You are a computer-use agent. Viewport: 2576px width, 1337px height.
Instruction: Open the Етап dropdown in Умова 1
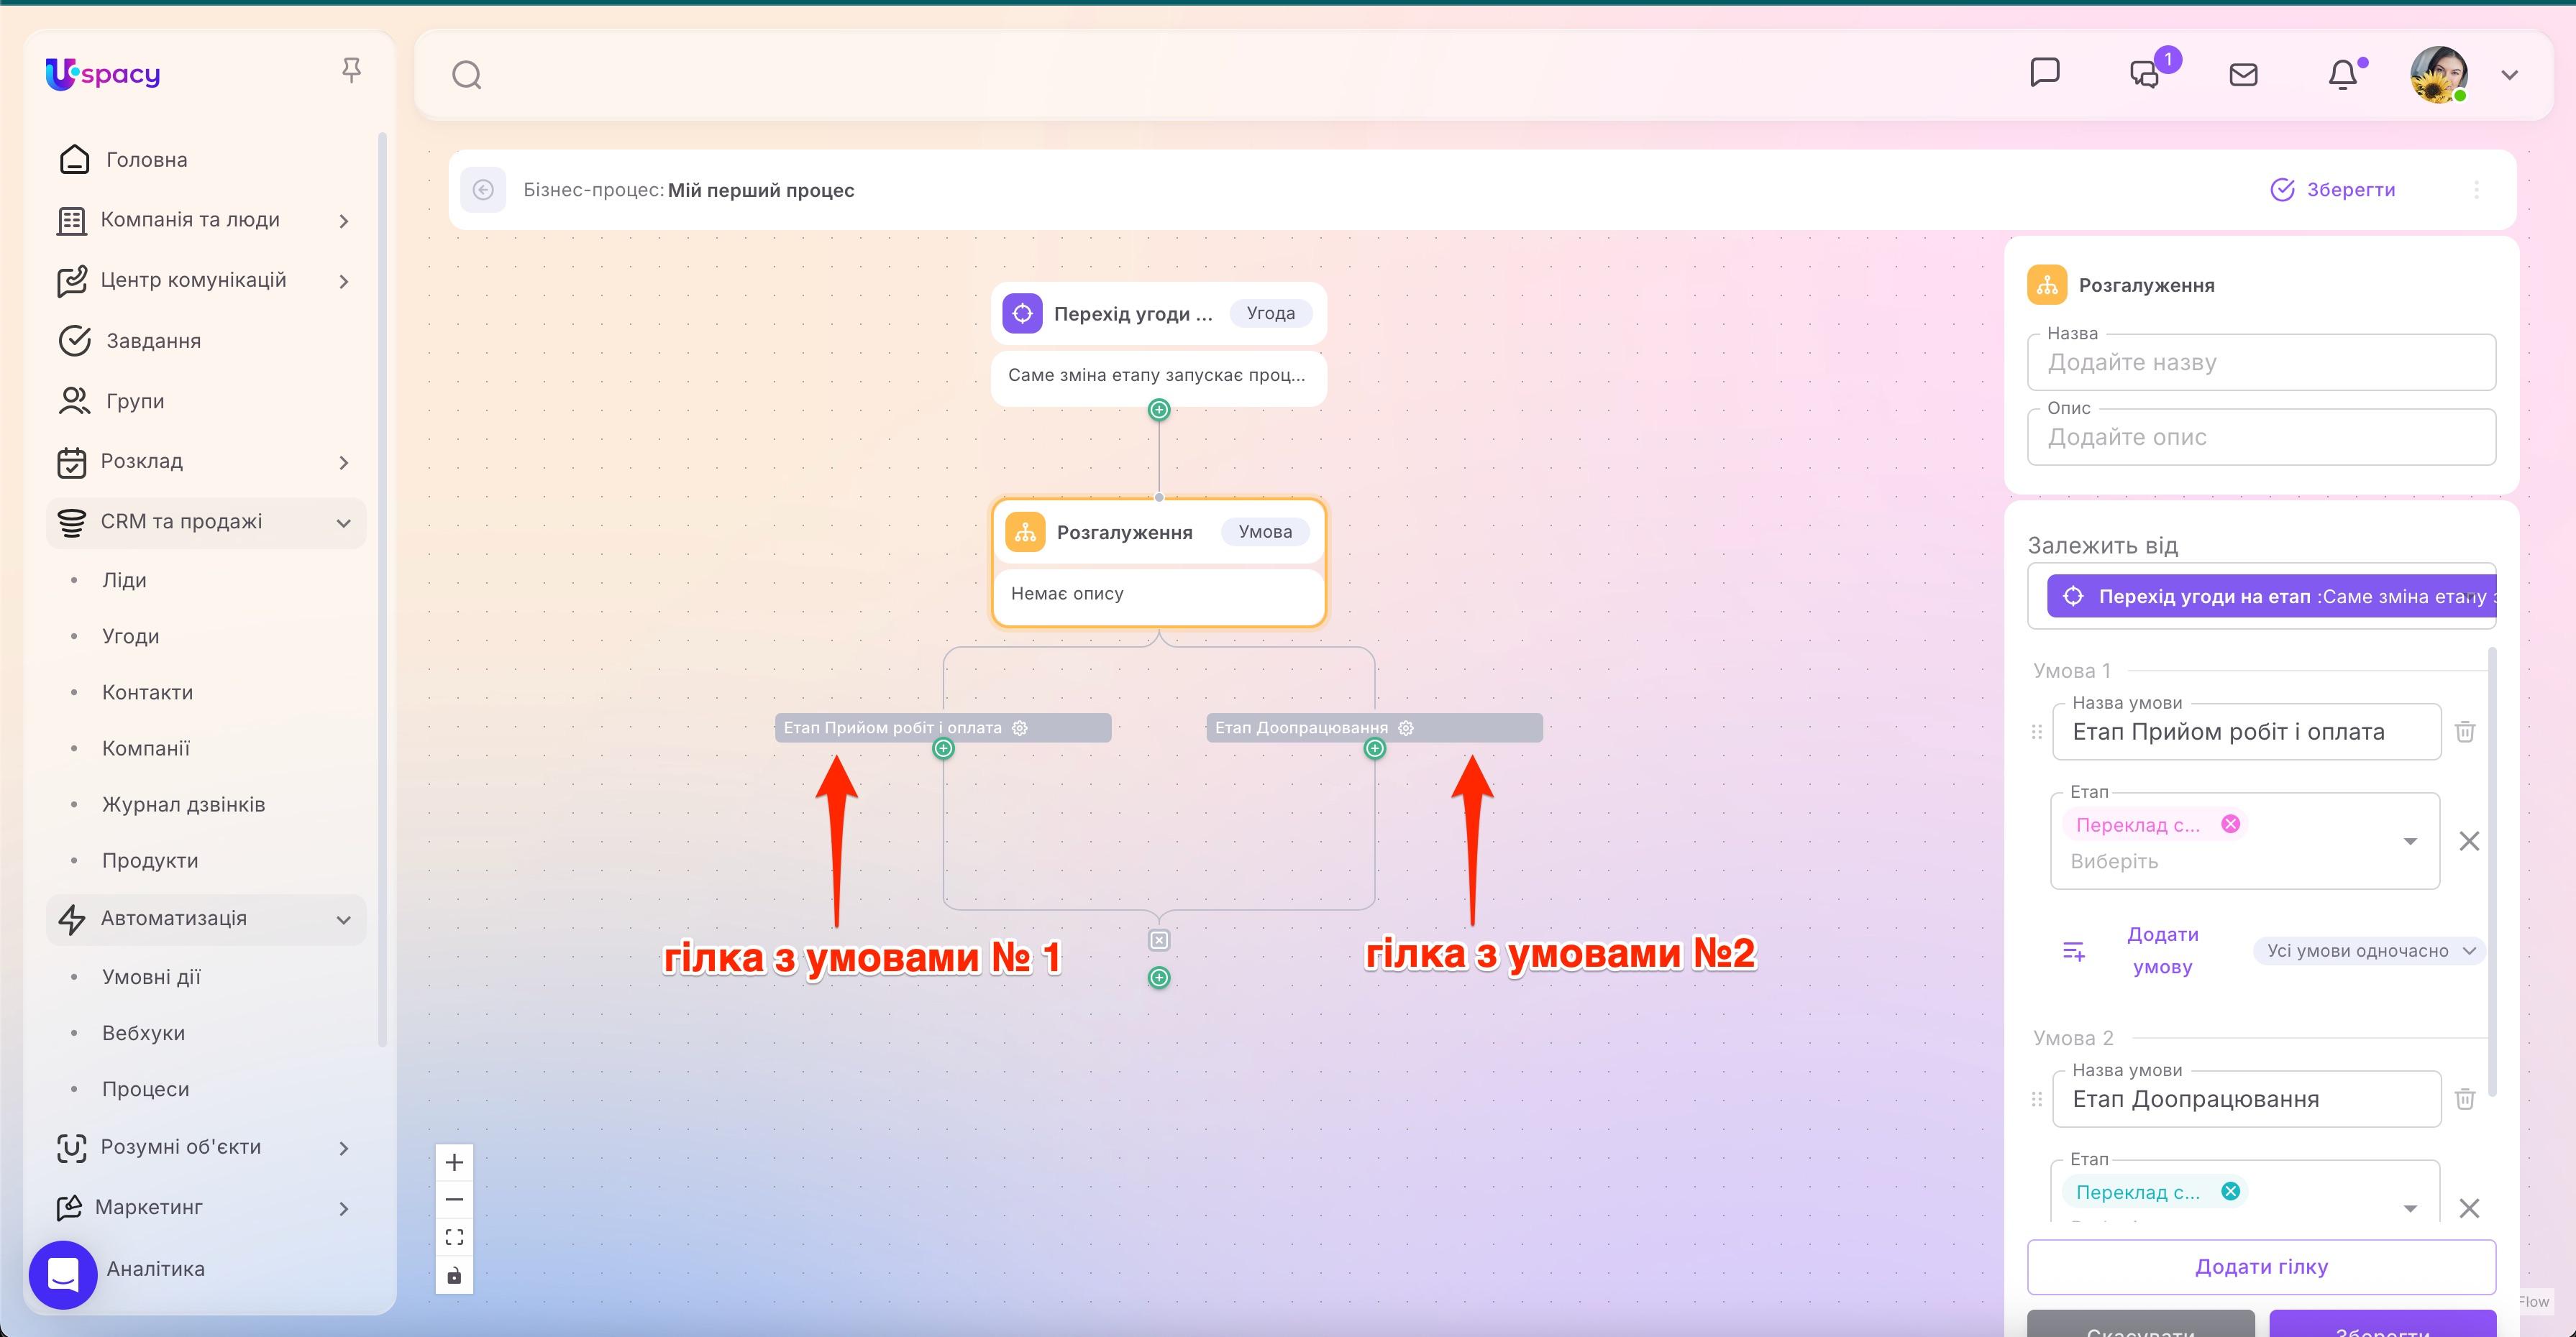coord(2410,840)
